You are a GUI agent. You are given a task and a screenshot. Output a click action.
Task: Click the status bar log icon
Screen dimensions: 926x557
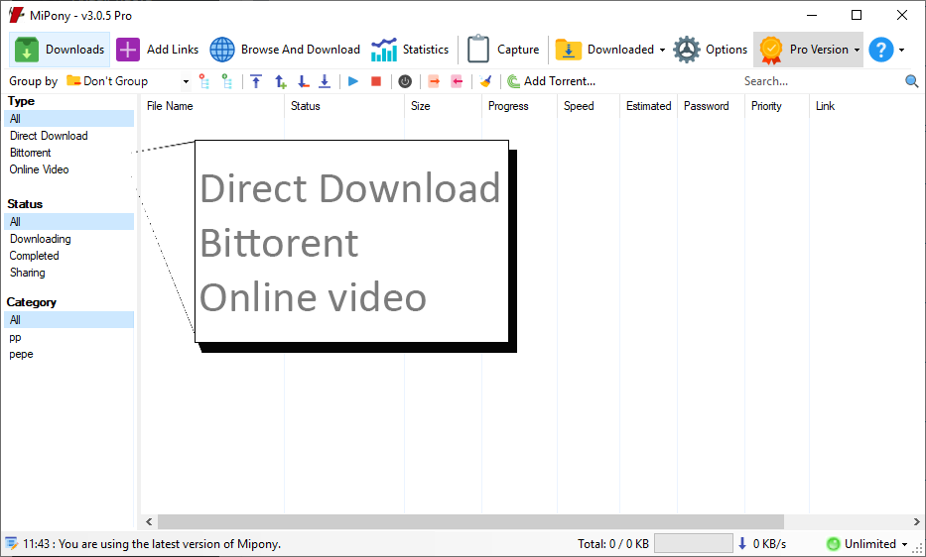click(11, 543)
